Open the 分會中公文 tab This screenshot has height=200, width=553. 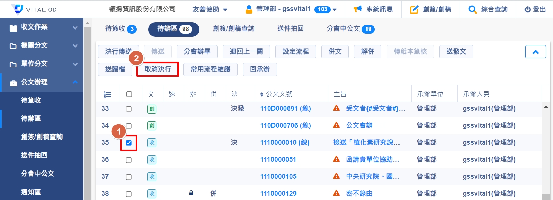pos(350,29)
